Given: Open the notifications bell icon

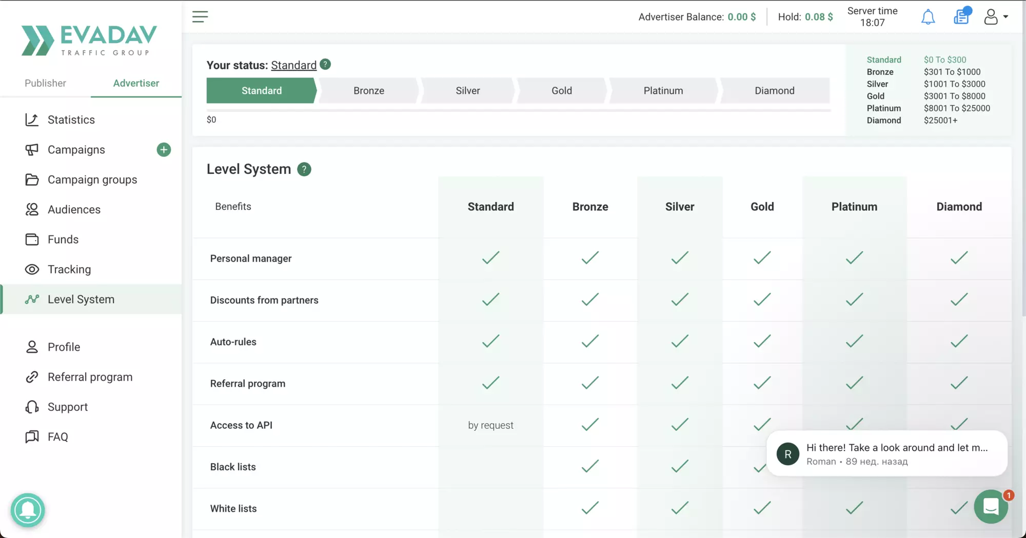Looking at the screenshot, I should 928,17.
